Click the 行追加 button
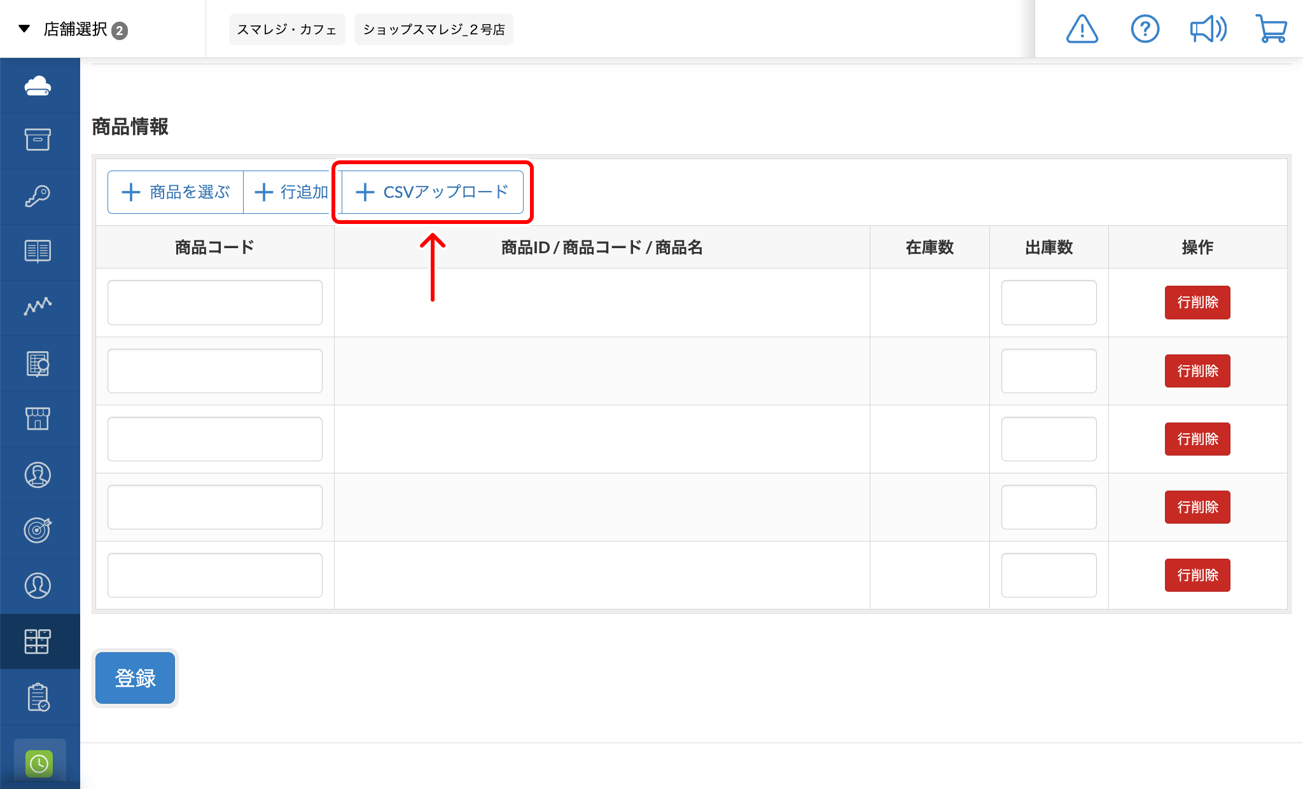Screen dimensions: 1303x789 [291, 192]
